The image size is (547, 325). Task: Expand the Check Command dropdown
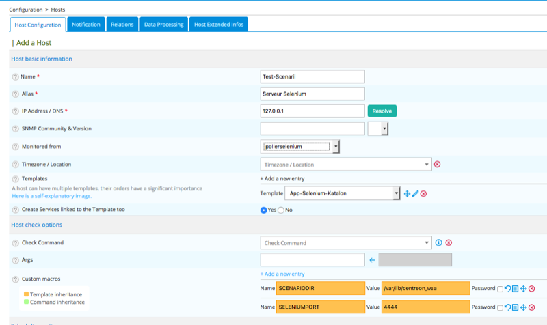point(345,242)
